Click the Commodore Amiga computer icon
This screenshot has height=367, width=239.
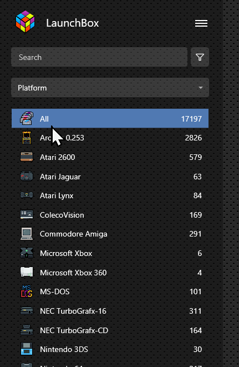[x=27, y=234]
